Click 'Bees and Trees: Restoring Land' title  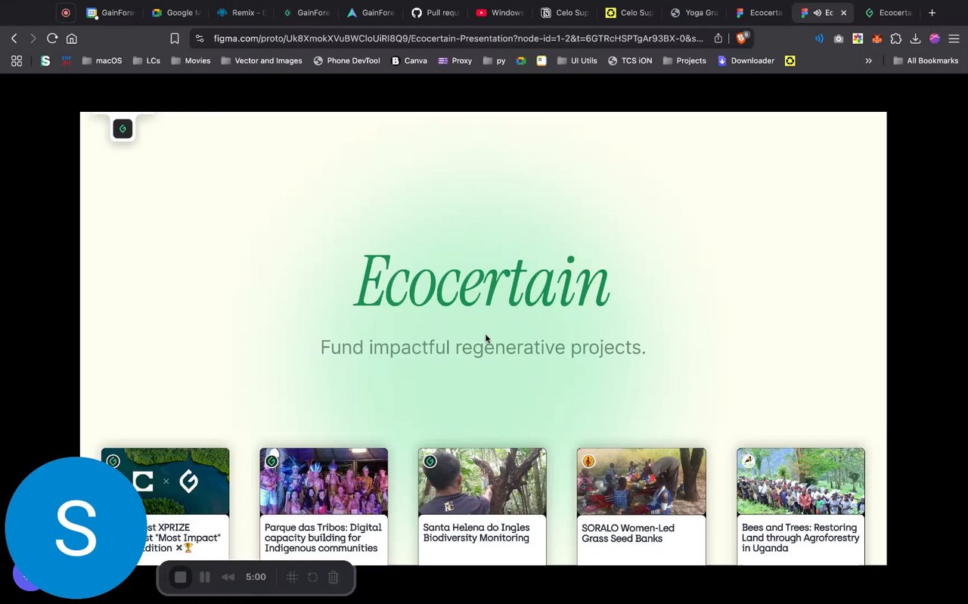800,537
